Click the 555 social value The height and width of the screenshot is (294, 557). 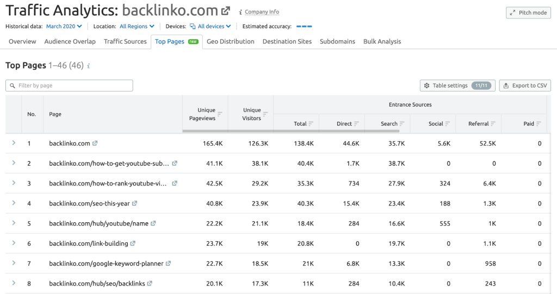pos(445,224)
